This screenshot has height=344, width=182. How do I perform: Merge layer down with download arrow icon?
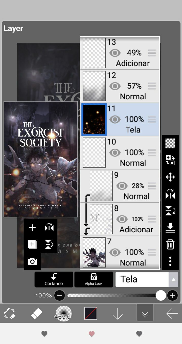(170, 227)
